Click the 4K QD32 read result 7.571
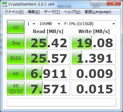 point(48,88)
